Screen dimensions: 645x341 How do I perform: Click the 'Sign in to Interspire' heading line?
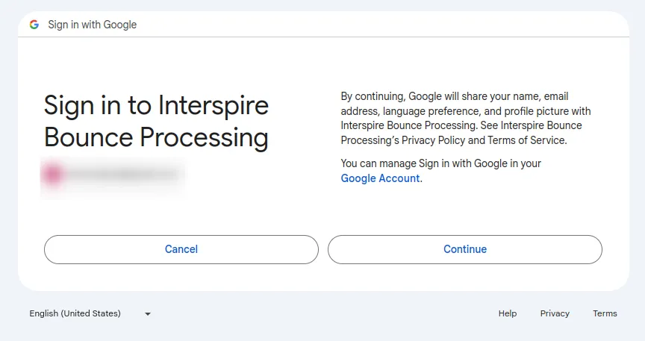(156, 106)
